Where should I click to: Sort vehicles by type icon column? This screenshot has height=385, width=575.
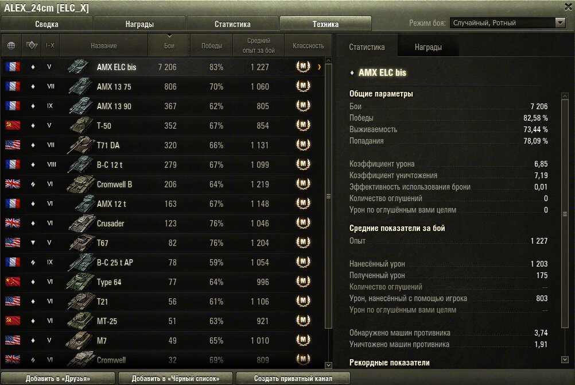click(32, 45)
